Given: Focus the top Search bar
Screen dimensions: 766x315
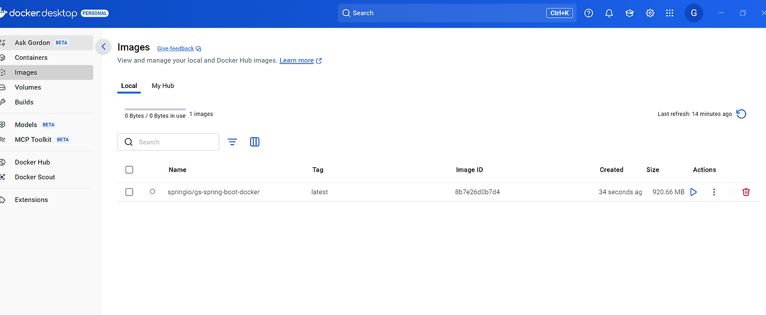Looking at the screenshot, I should tap(457, 13).
